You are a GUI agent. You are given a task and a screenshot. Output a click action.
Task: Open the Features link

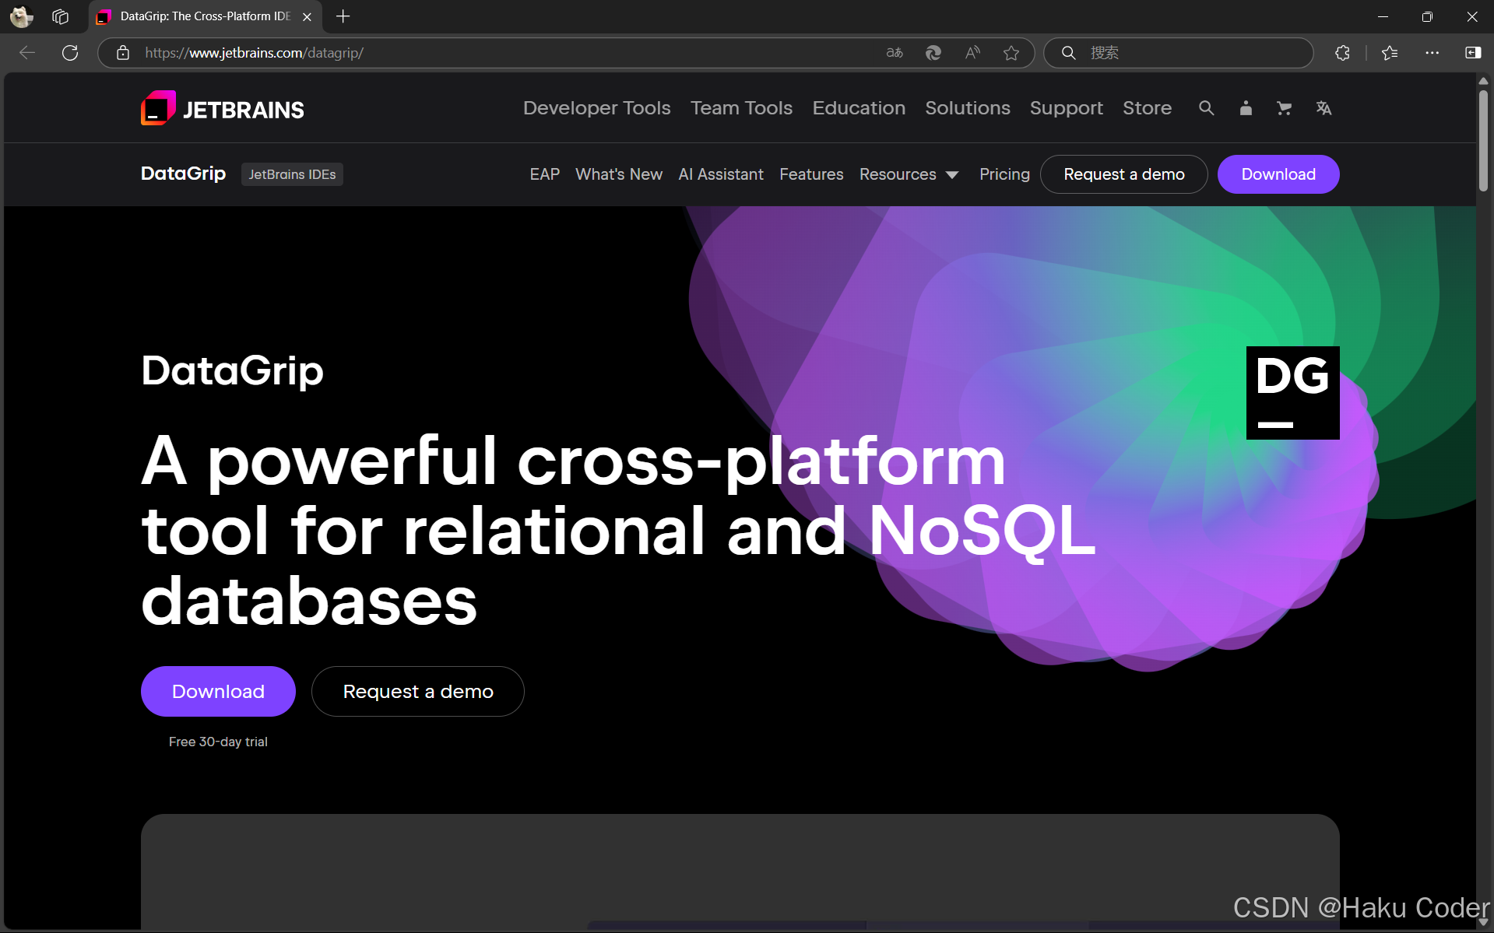click(811, 174)
